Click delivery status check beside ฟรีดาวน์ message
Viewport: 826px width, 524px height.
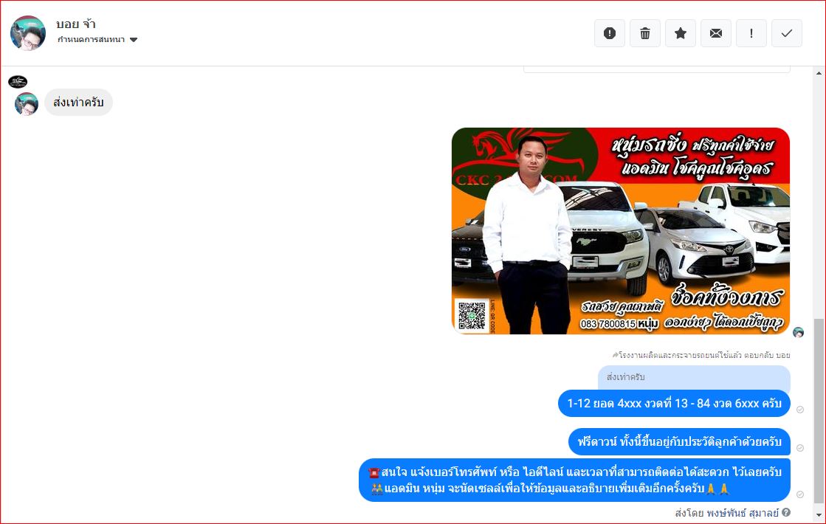point(799,448)
